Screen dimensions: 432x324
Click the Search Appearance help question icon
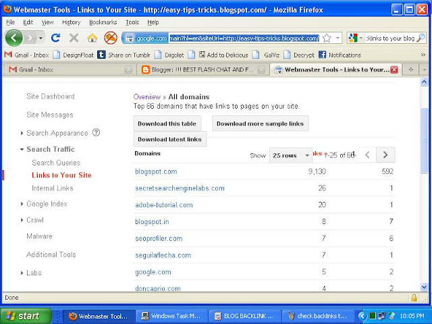[x=96, y=132]
